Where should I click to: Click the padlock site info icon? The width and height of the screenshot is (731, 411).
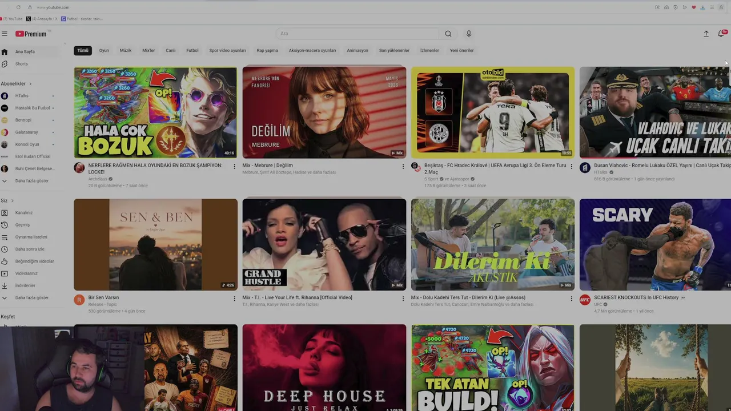pyautogui.click(x=30, y=7)
